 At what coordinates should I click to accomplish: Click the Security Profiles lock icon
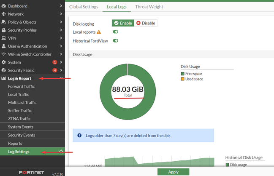tap(4, 30)
